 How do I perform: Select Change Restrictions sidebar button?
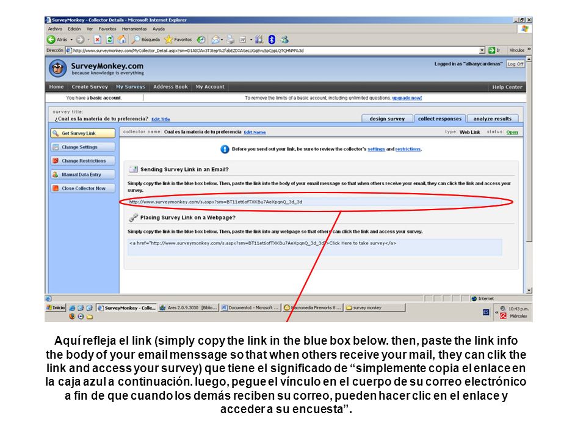pyautogui.click(x=82, y=161)
